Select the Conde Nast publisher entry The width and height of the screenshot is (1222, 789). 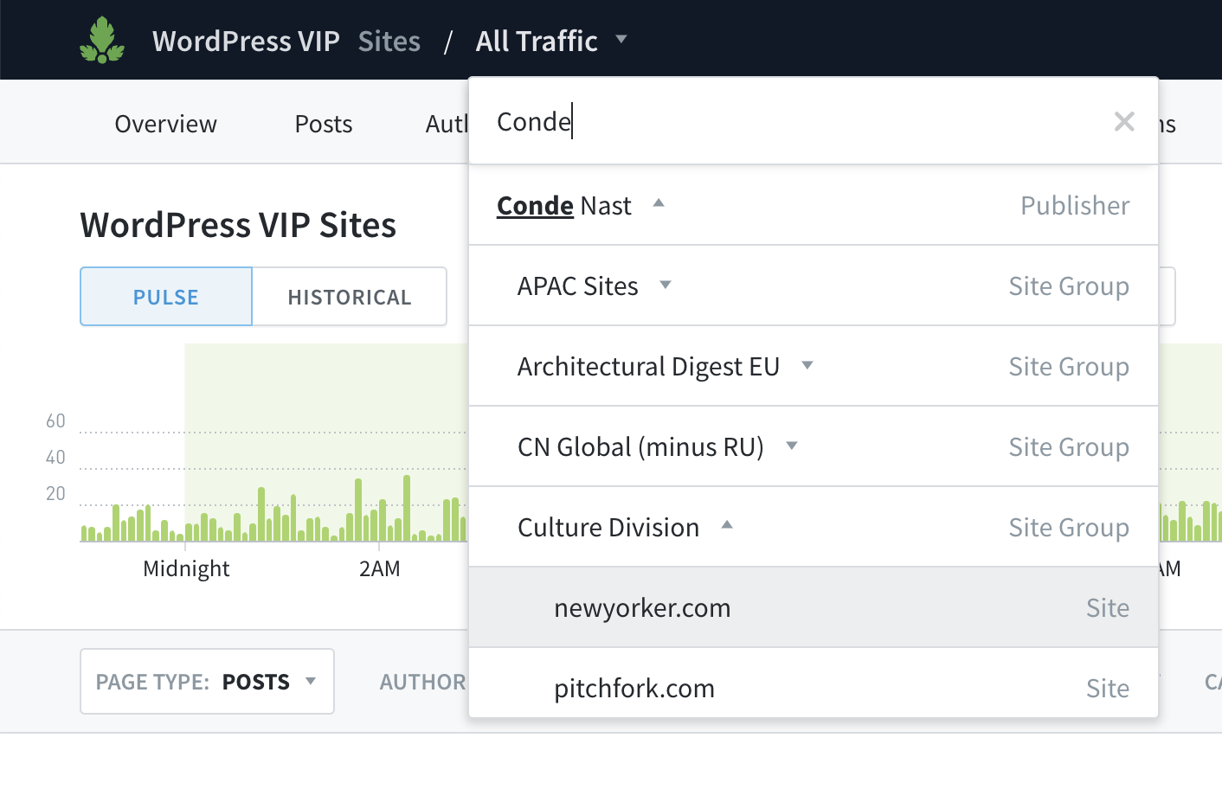[x=563, y=206]
